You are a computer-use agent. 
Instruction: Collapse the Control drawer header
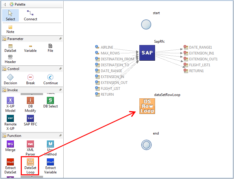pyautogui.click(x=32, y=69)
